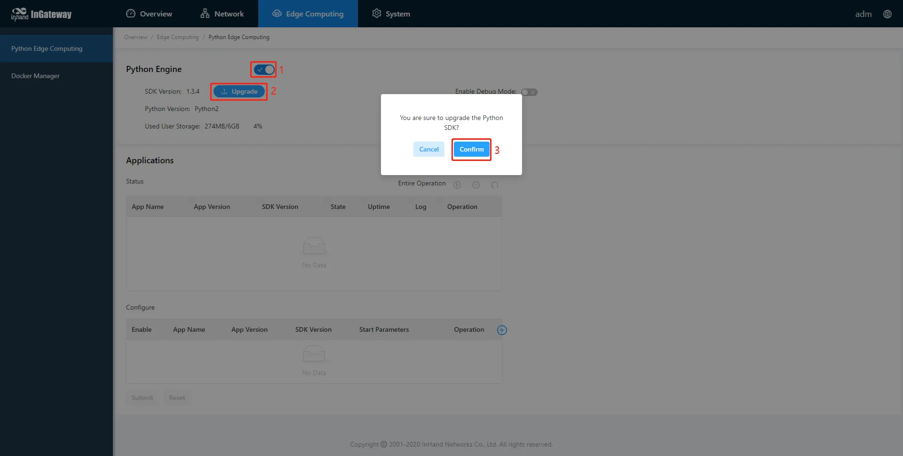Open the Network tab
Image resolution: width=903 pixels, height=456 pixels.
[x=222, y=14]
